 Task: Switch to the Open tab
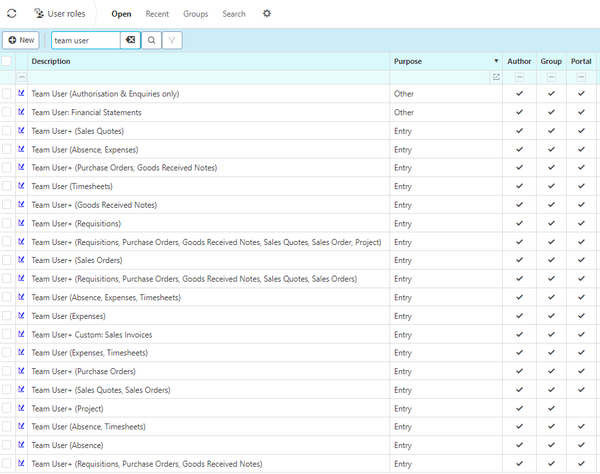tap(121, 14)
